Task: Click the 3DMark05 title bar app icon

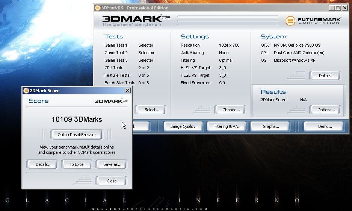Action: tap(97, 8)
